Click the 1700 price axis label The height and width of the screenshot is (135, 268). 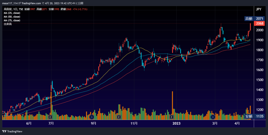(259, 60)
